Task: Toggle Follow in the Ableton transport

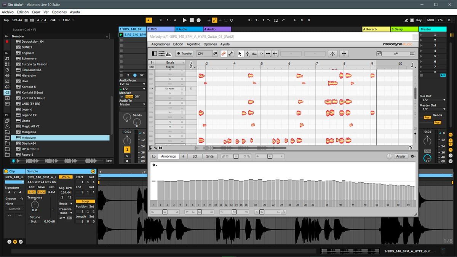Action: [x=149, y=20]
